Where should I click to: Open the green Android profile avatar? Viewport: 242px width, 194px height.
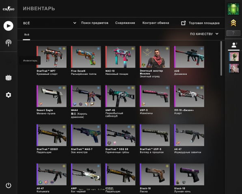233,9
